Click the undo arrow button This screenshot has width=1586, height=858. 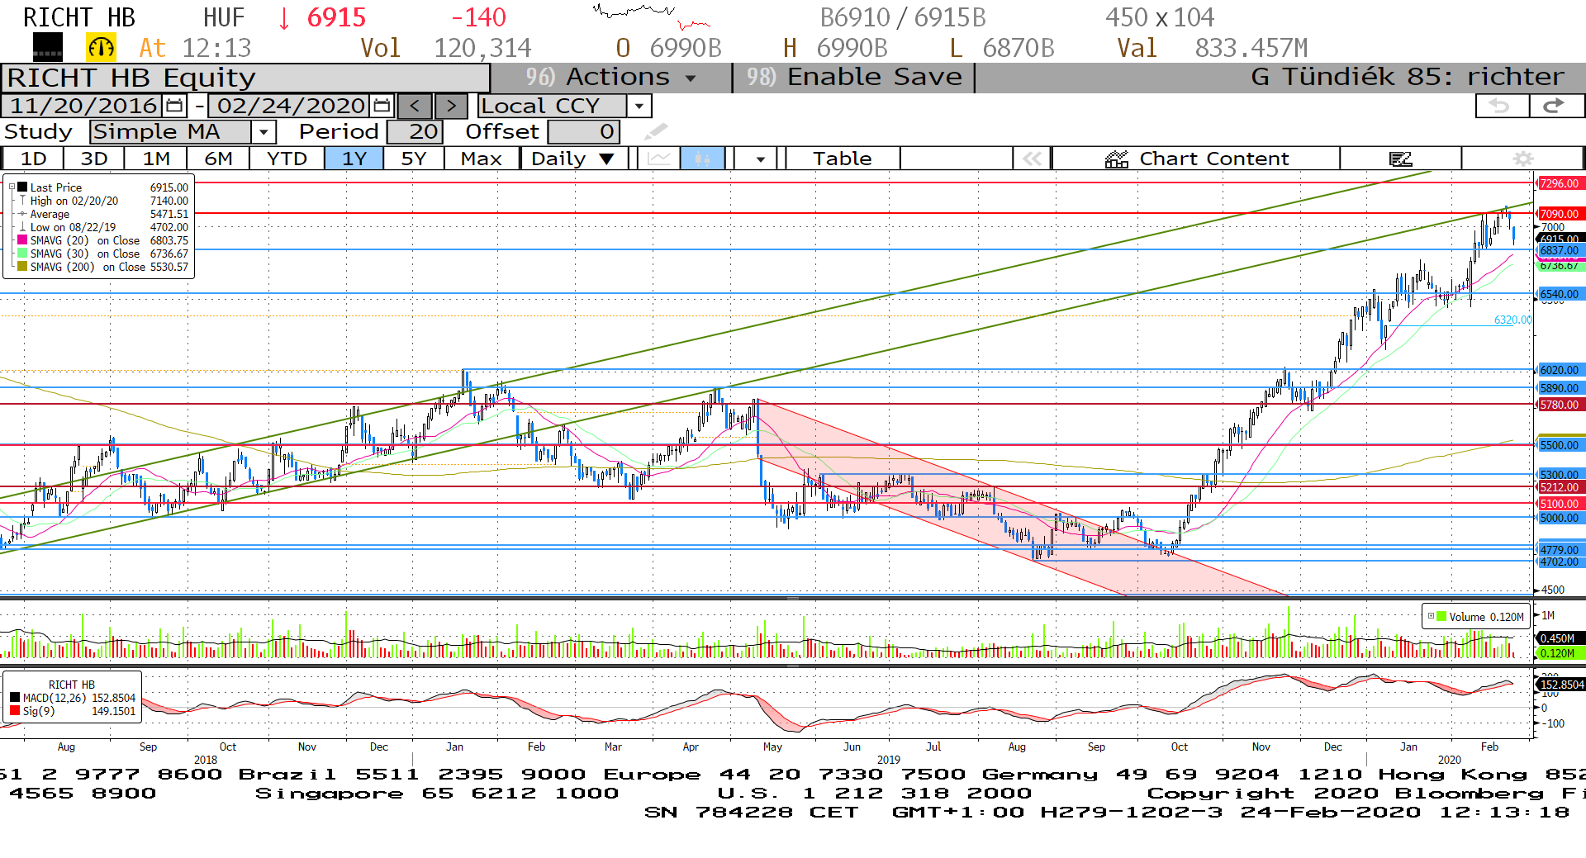1501,106
